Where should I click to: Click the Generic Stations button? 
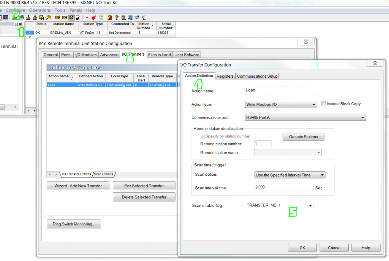(x=303, y=137)
